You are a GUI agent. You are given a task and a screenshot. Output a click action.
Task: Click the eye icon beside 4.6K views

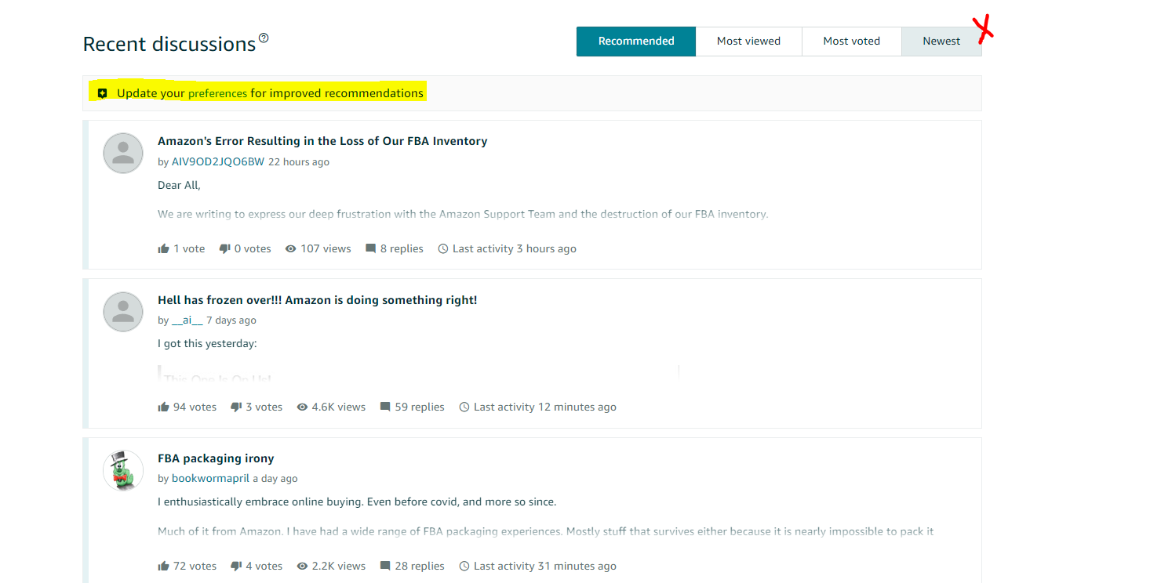[302, 407]
